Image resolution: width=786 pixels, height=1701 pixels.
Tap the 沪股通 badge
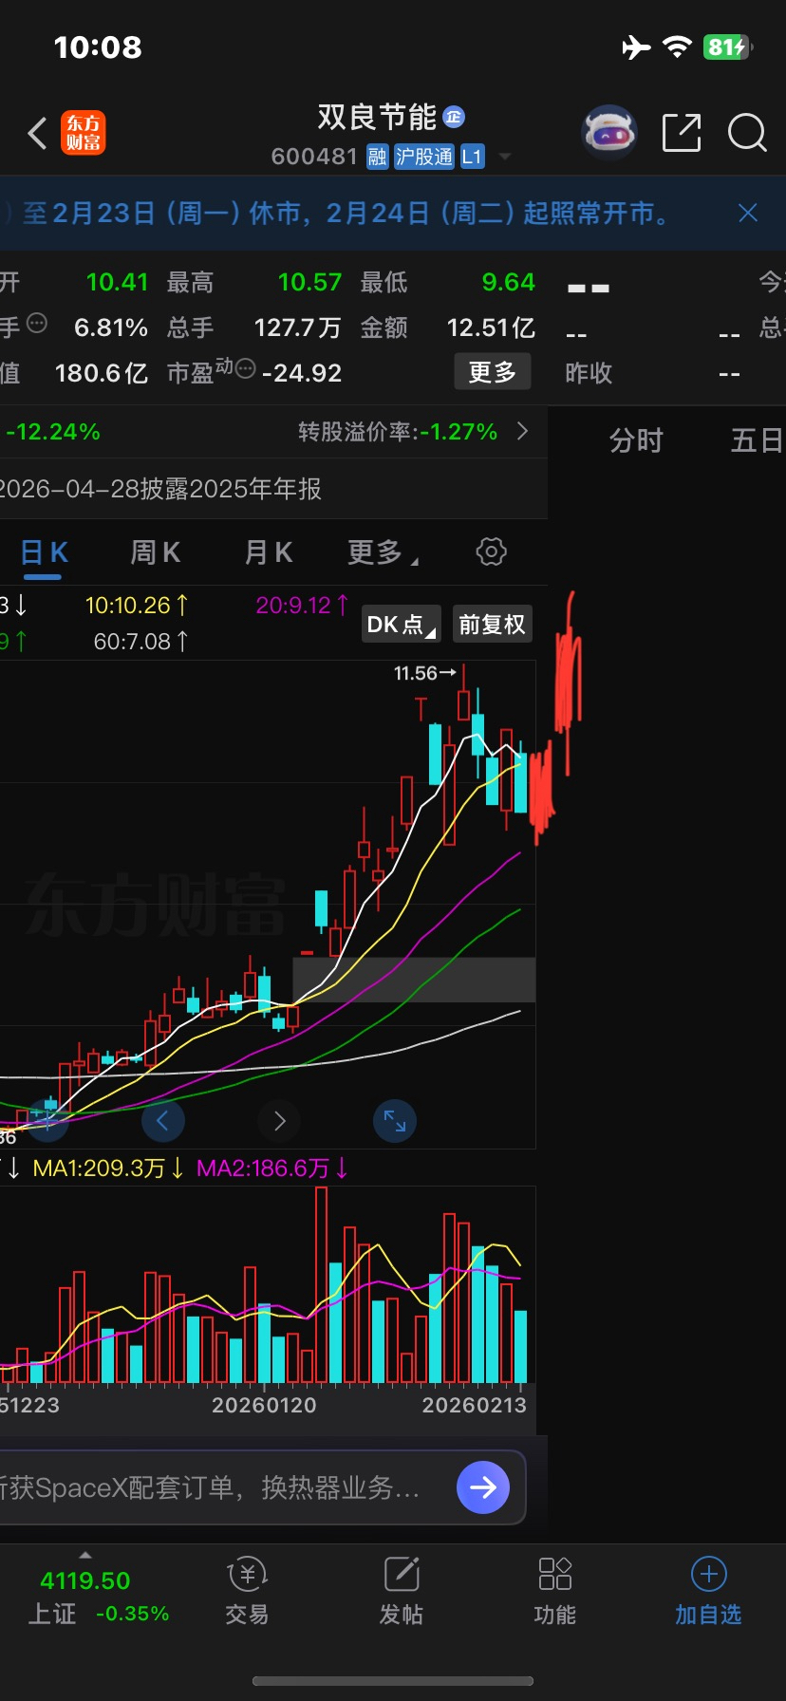click(424, 157)
